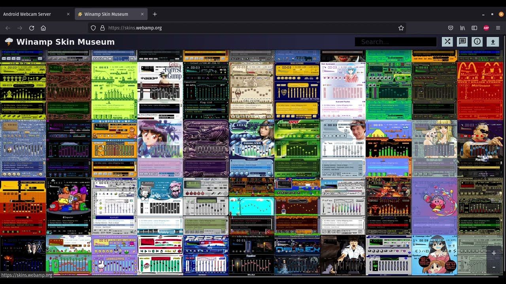Click the Winamp Skin Museum title link

pyautogui.click(x=65, y=42)
